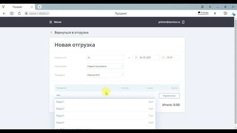Click the lock icon in the address bar
The height and width of the screenshot is (133, 237).
tap(26, 13)
